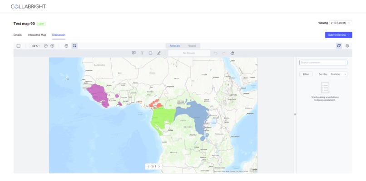Select the free text tool
The height and width of the screenshot is (181, 366).
[142, 53]
